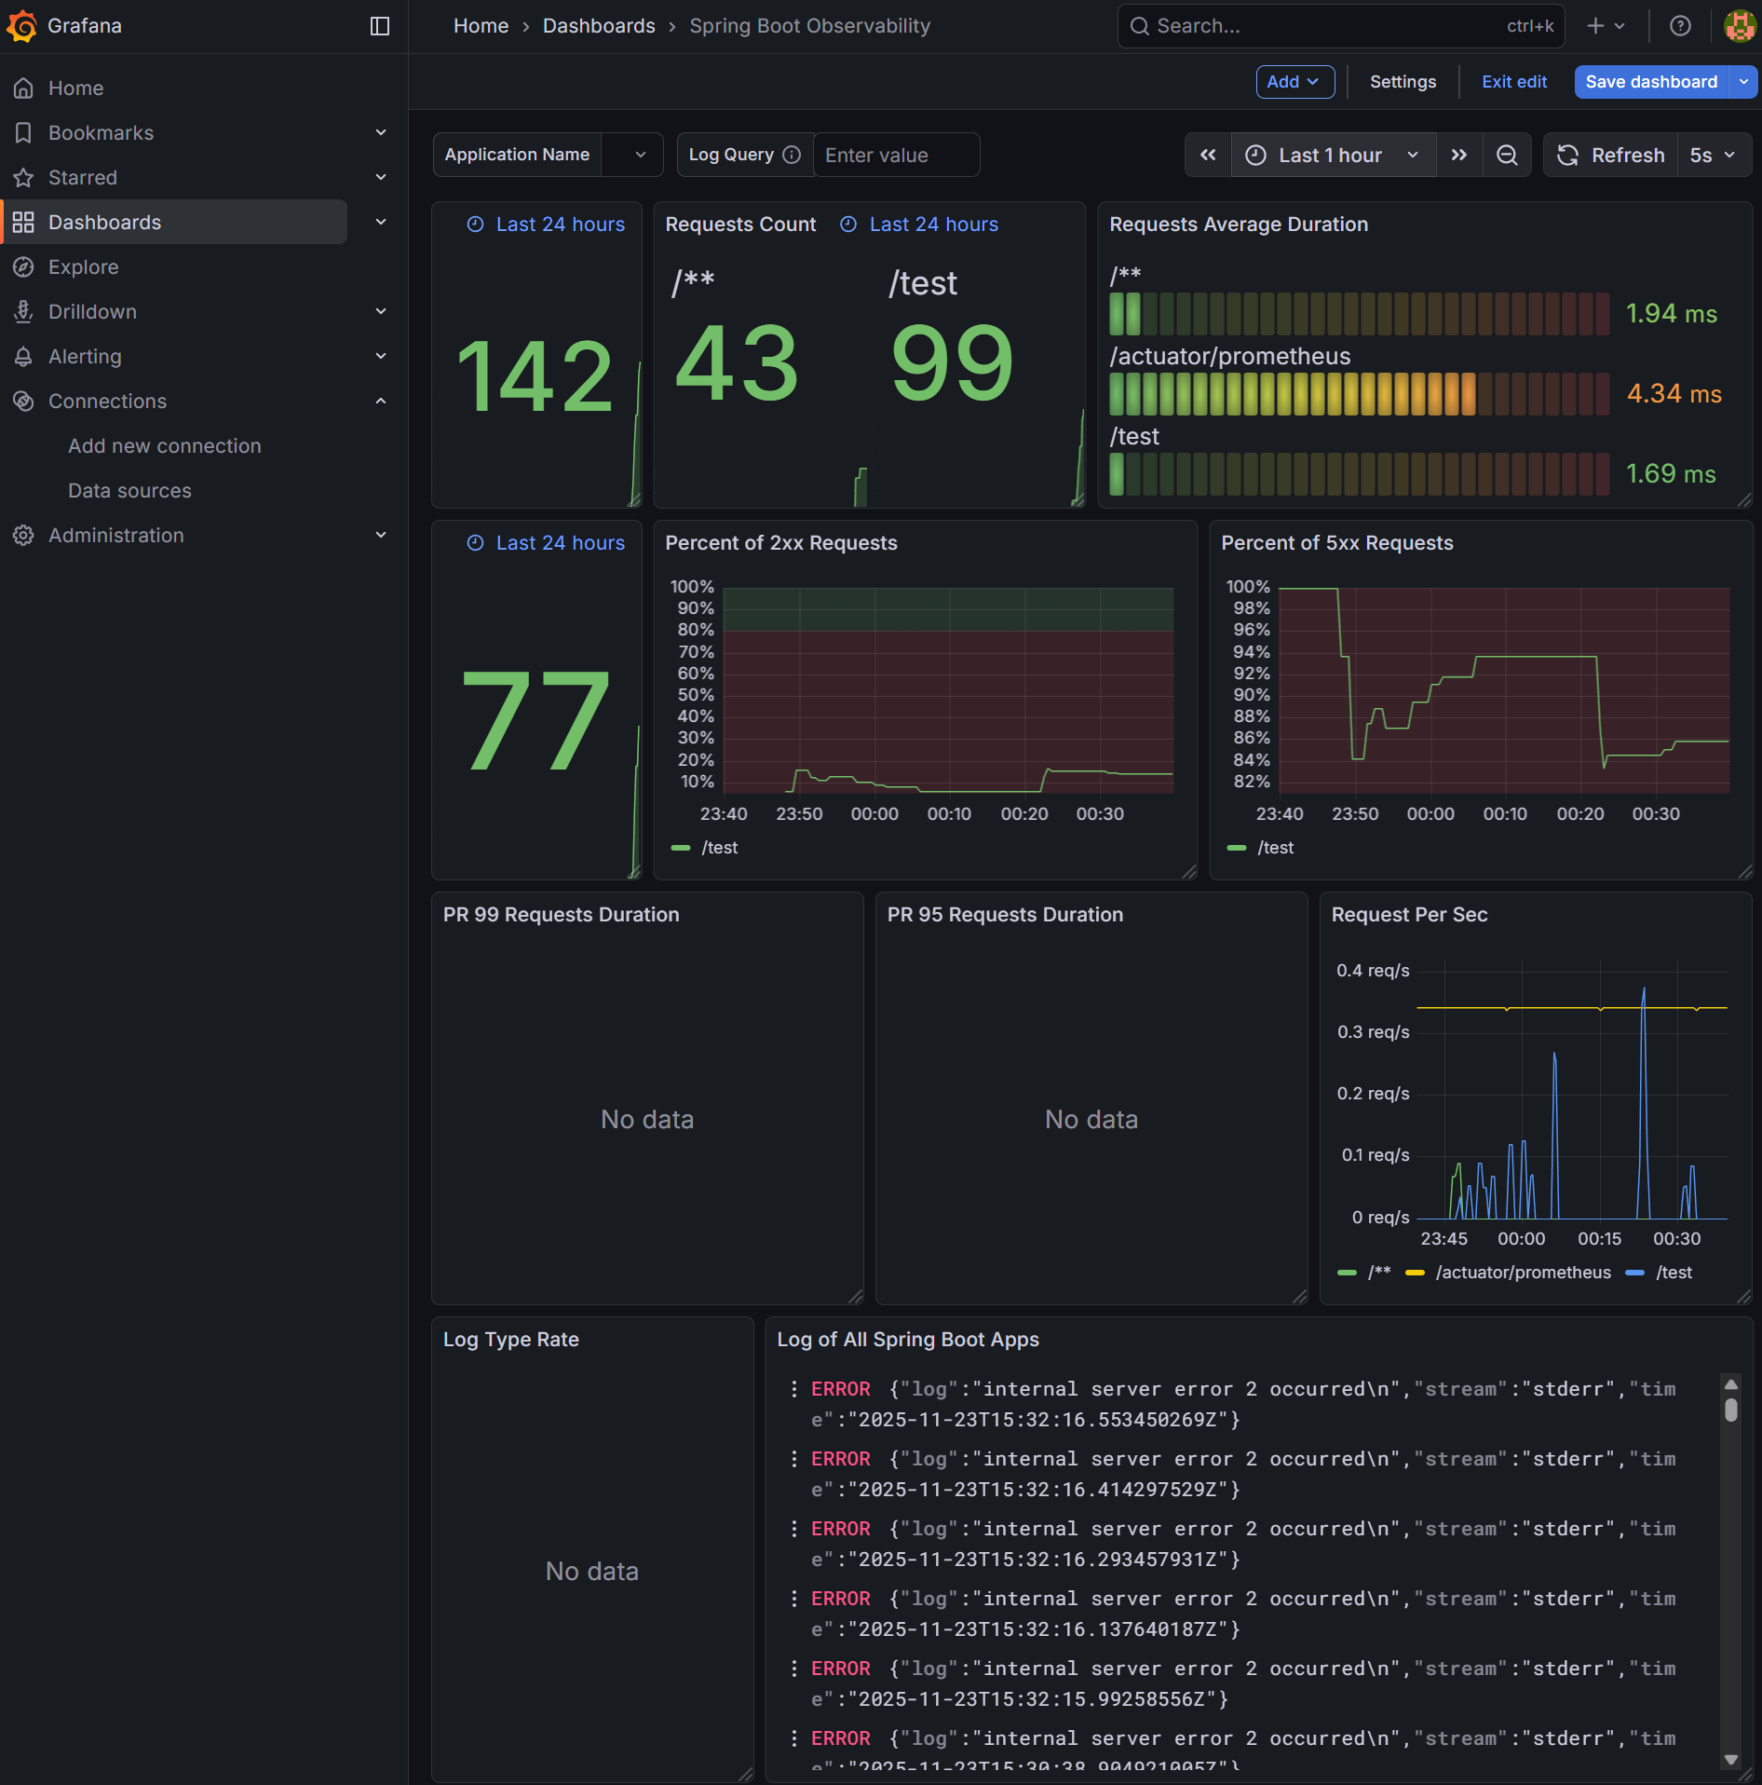Open dashboard Settings

(1403, 82)
